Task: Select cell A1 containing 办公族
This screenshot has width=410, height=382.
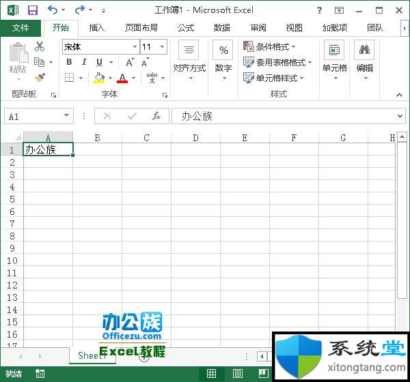Action: (x=48, y=149)
